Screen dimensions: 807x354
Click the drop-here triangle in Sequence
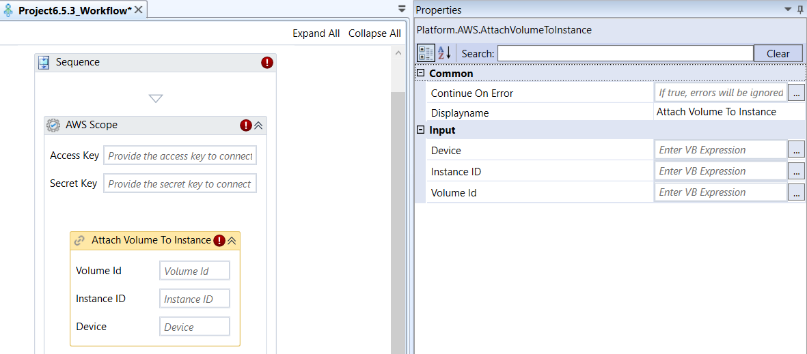coord(155,99)
